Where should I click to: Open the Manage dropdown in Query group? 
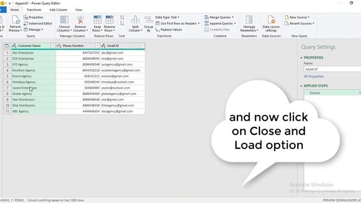33,30
